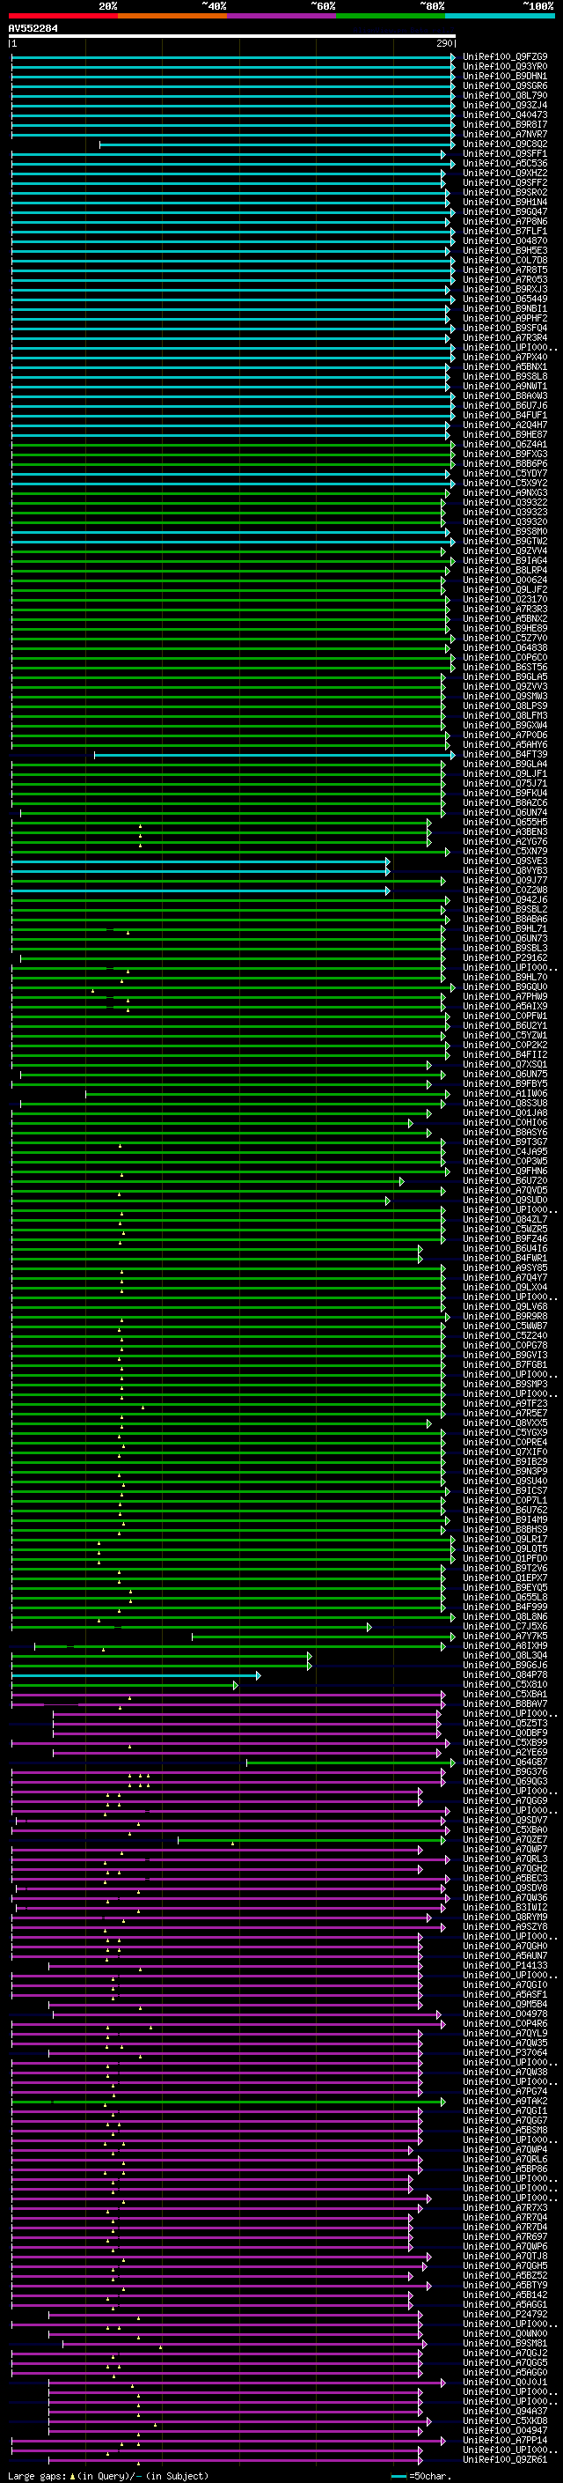Click the cyan ~100% identity legend segment
Image resolution: width=563 pixels, height=2483 pixels.
500,16
